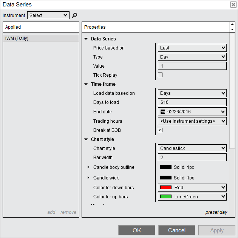Viewport: 238px width, 238px height.
Task: Click the Cancel button
Action: point(177,230)
